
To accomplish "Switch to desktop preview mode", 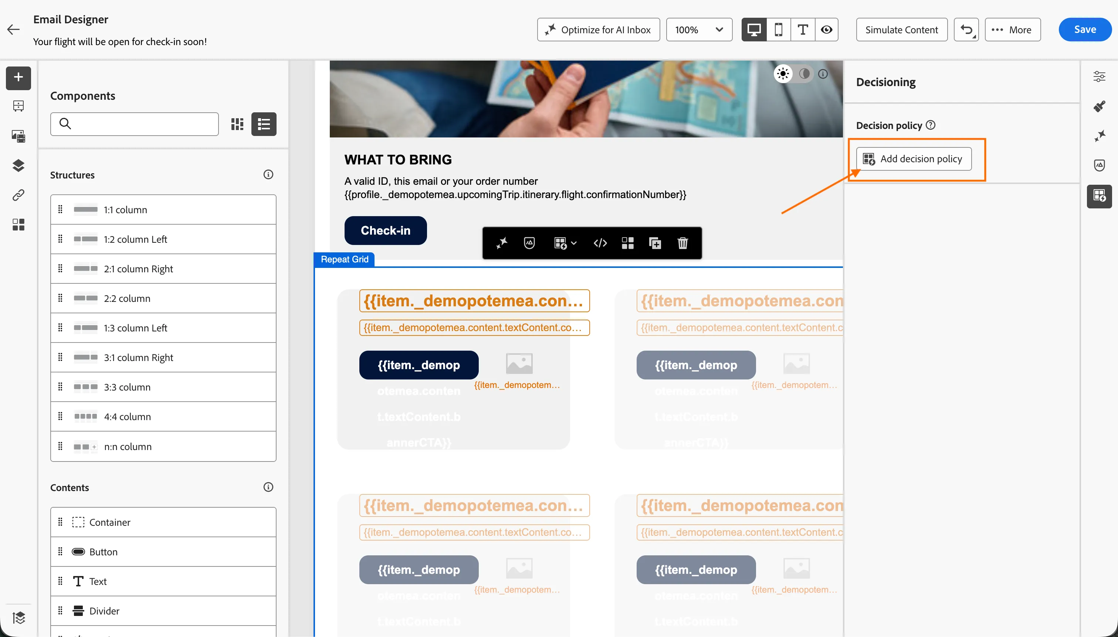I will click(754, 30).
